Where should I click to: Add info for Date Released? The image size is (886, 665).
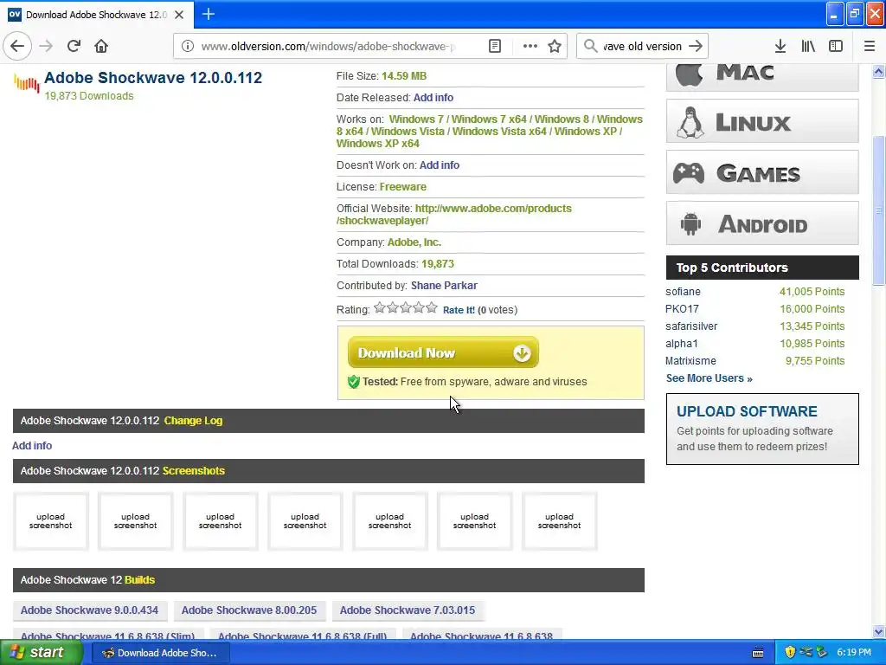[433, 97]
